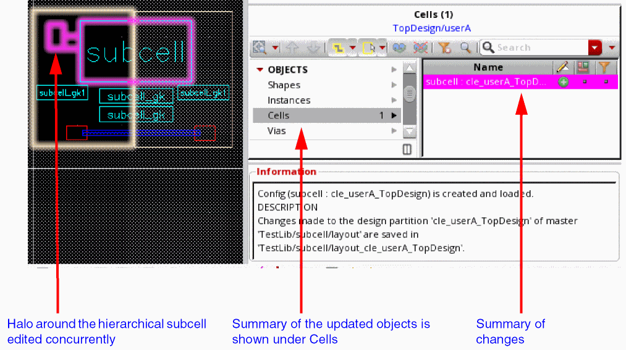This screenshot has height=350, width=626.
Task: Select the Cells row in the objects list
Action: point(326,115)
